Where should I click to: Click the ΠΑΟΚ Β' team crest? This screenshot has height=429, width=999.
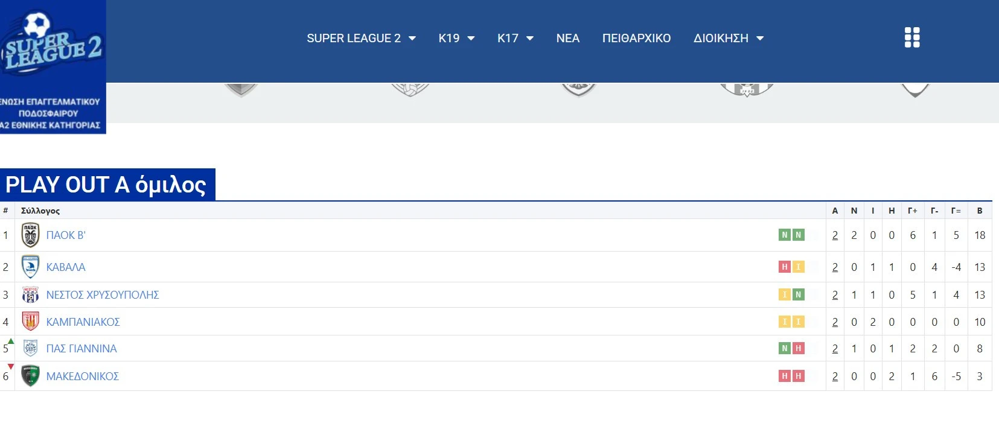click(30, 235)
